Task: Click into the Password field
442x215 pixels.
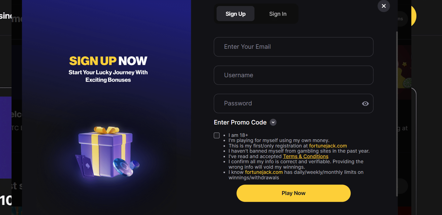Action: [x=288, y=104]
